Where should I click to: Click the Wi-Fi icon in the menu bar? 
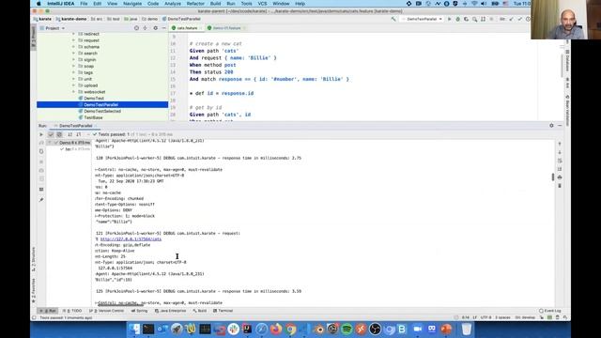point(474,4)
